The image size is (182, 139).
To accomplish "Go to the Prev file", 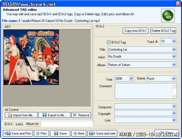I will pyautogui.click(x=41, y=134).
